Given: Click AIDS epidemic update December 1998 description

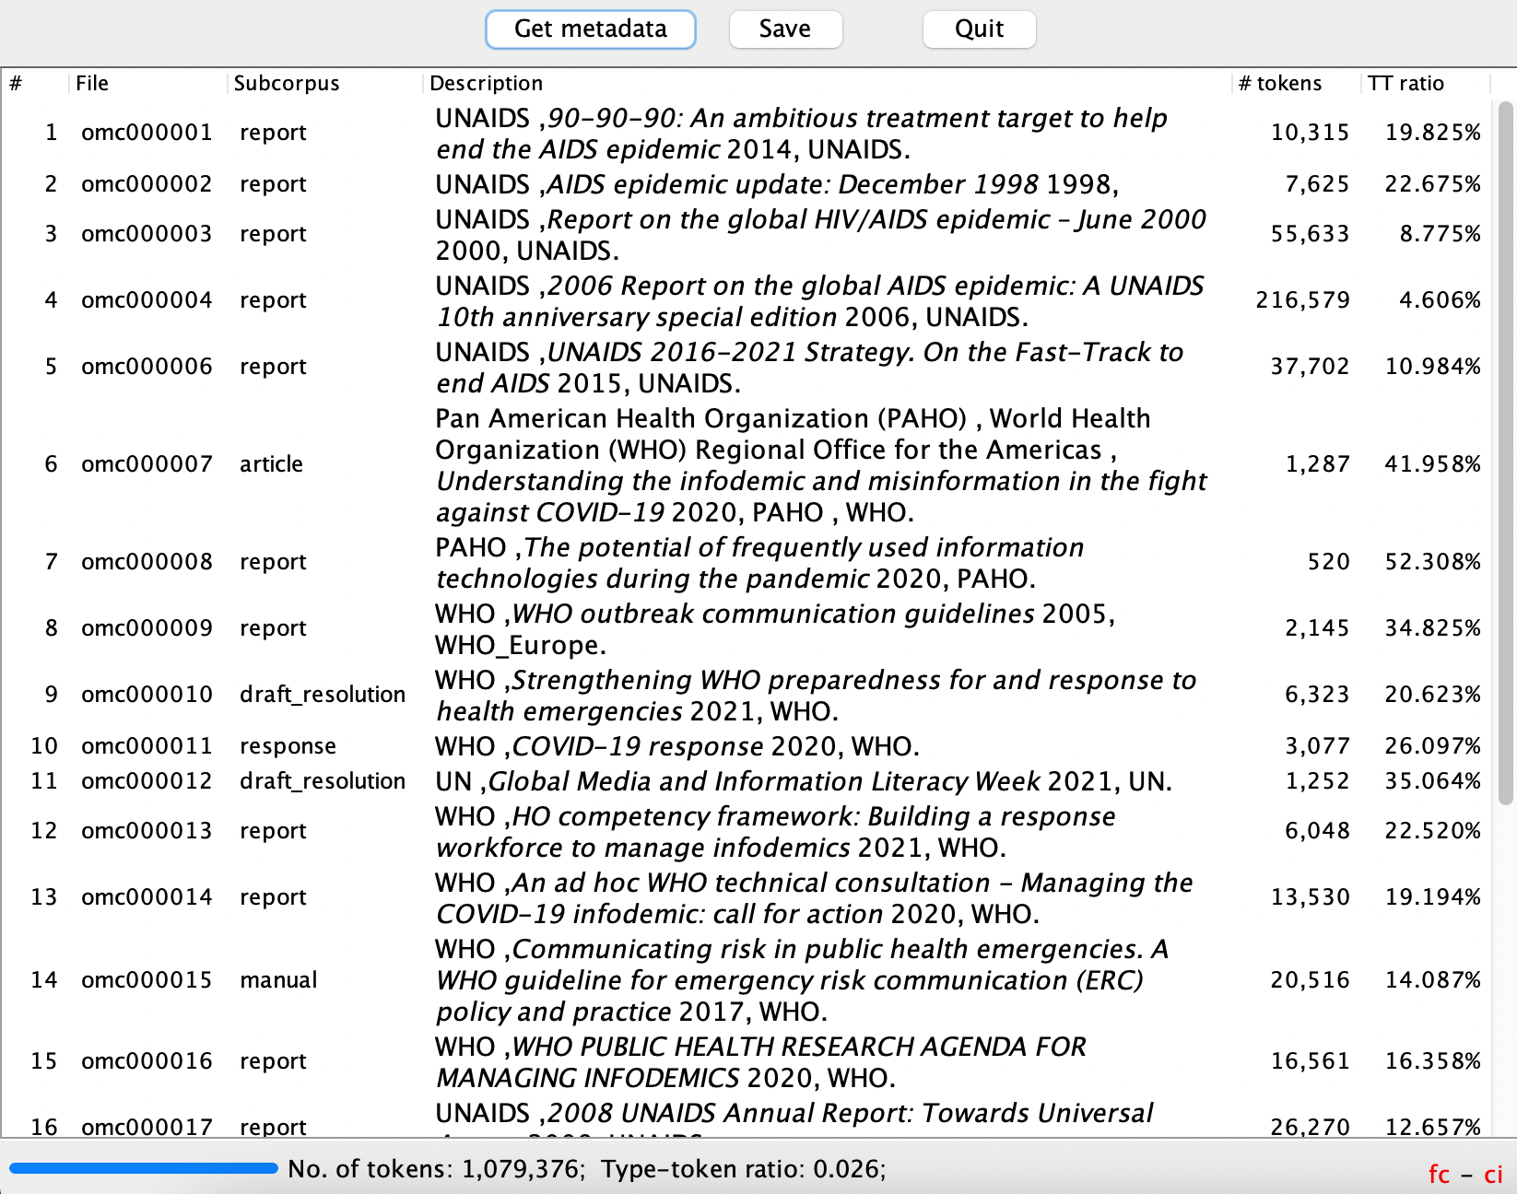Looking at the screenshot, I should tap(777, 184).
